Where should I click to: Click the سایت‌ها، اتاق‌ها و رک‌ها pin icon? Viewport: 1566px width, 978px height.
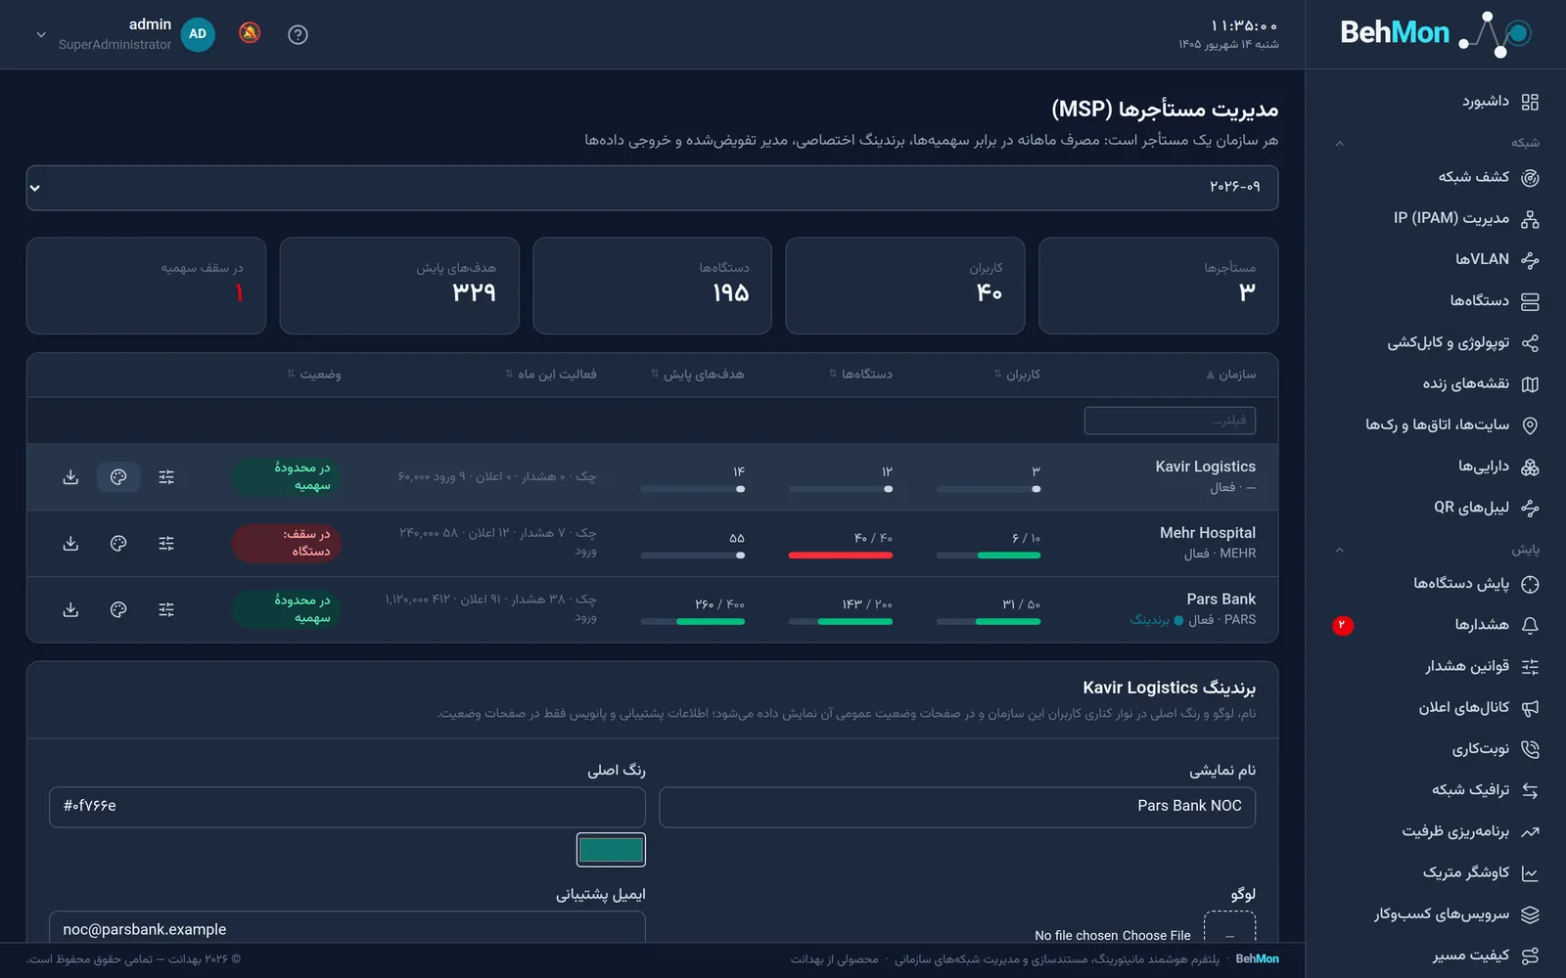click(x=1531, y=425)
